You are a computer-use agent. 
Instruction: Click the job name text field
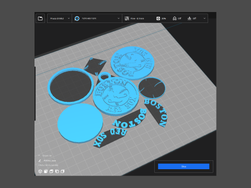click(x=50, y=160)
